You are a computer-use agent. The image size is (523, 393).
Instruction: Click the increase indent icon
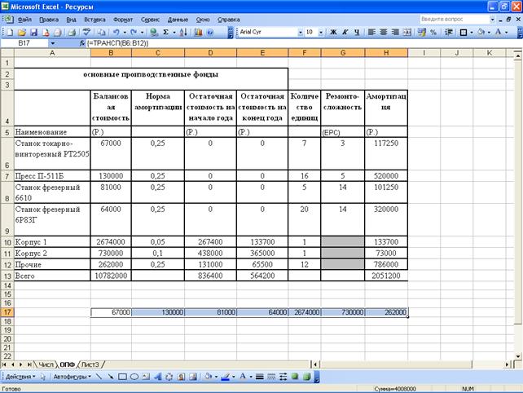coord(449,32)
